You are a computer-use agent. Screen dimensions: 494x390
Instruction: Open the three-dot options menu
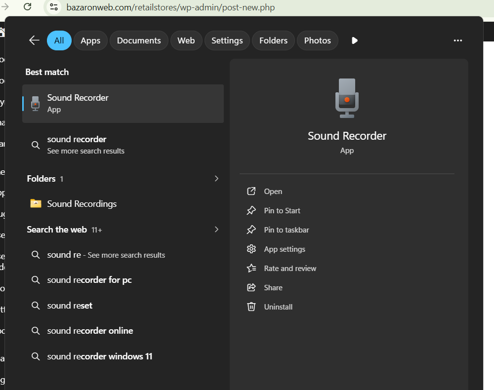click(x=458, y=40)
